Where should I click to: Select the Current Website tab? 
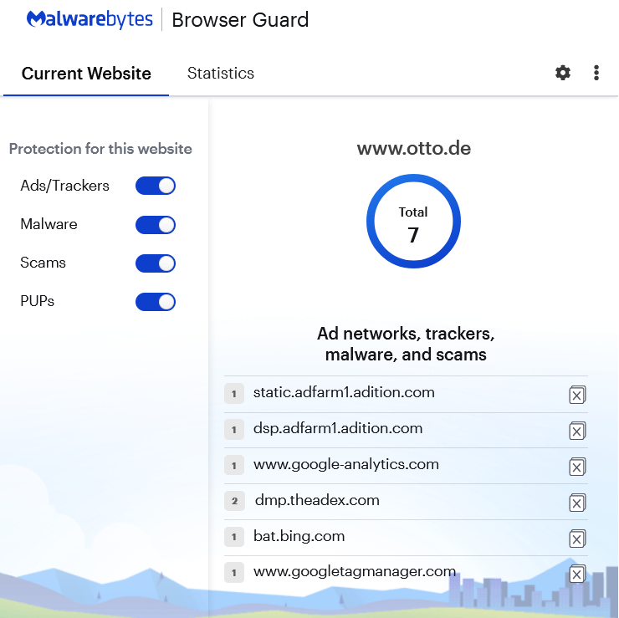[86, 74]
